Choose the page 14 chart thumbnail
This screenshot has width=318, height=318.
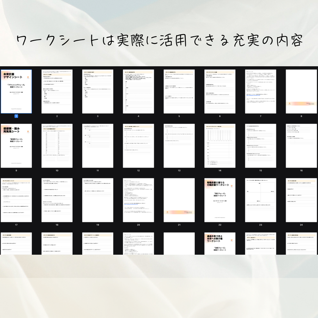tap(220, 146)
